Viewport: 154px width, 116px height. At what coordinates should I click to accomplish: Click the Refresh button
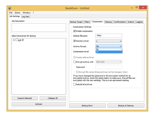[39, 104]
